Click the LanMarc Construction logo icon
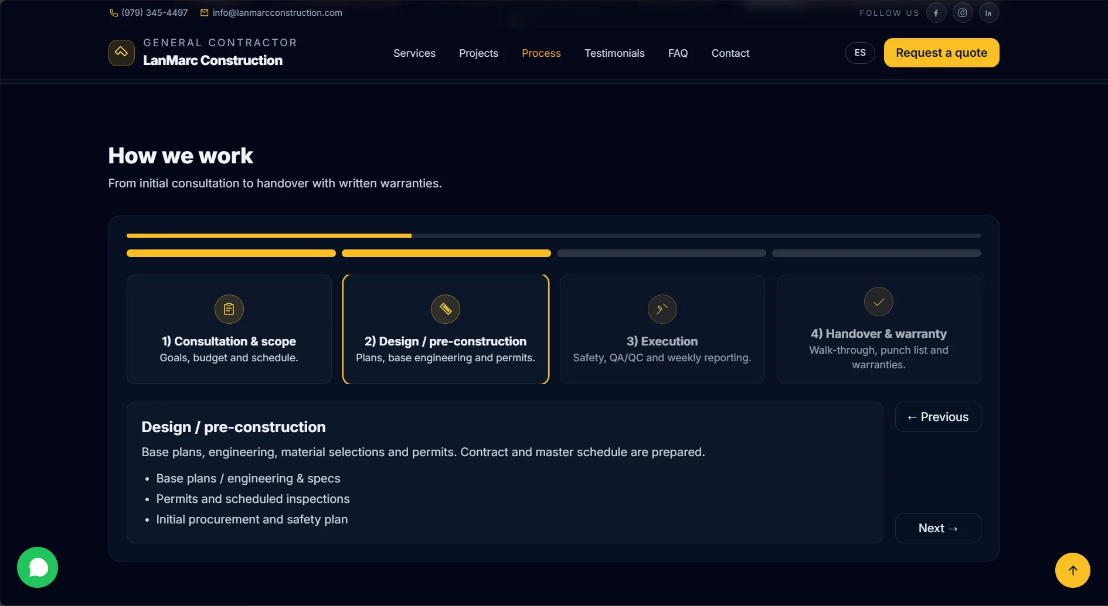 pos(121,53)
